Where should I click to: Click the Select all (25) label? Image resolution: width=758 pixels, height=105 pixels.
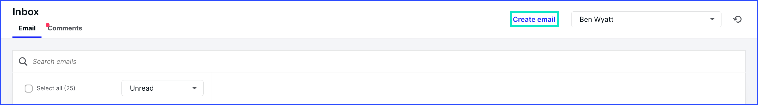[56, 88]
